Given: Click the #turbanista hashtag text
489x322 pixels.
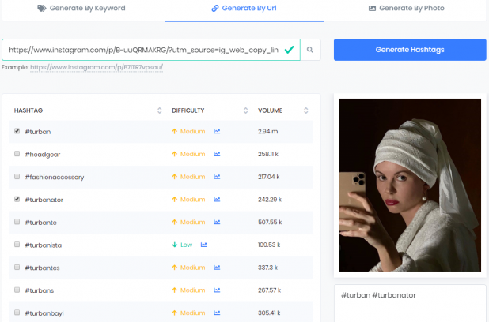Looking at the screenshot, I should [x=44, y=245].
